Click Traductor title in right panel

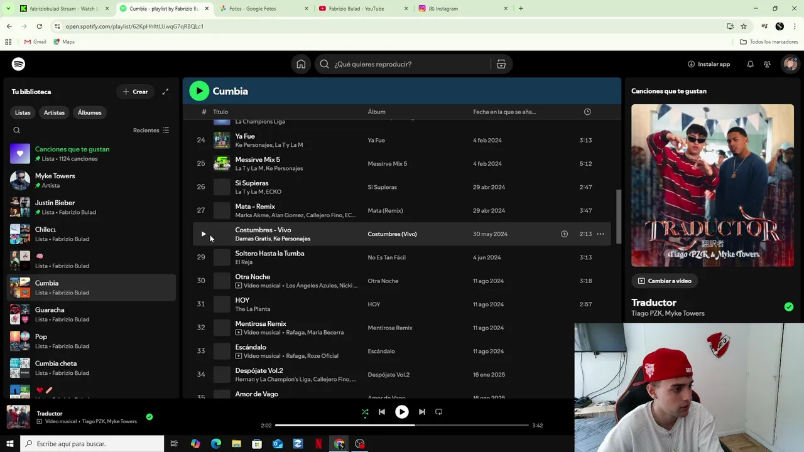click(654, 303)
